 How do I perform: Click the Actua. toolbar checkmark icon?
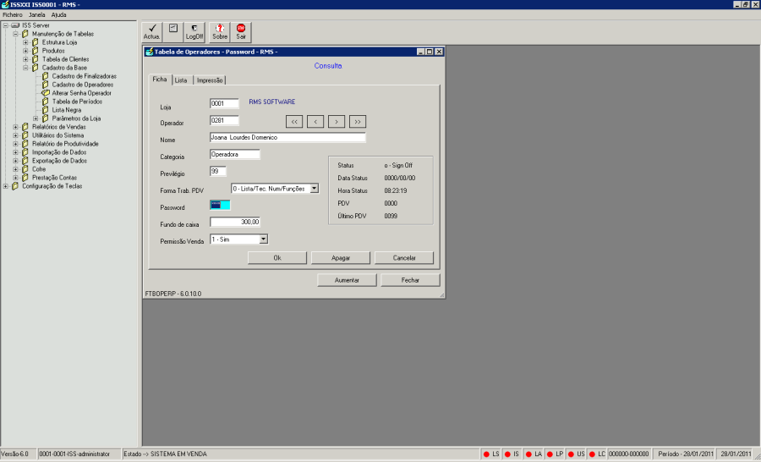pyautogui.click(x=152, y=28)
